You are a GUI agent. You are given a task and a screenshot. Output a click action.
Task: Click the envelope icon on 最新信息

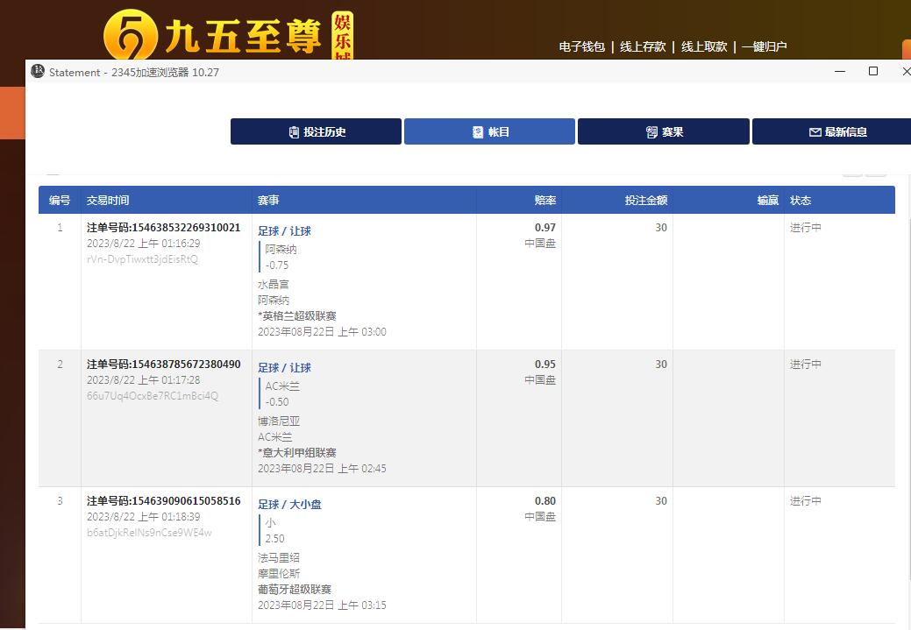click(x=815, y=132)
